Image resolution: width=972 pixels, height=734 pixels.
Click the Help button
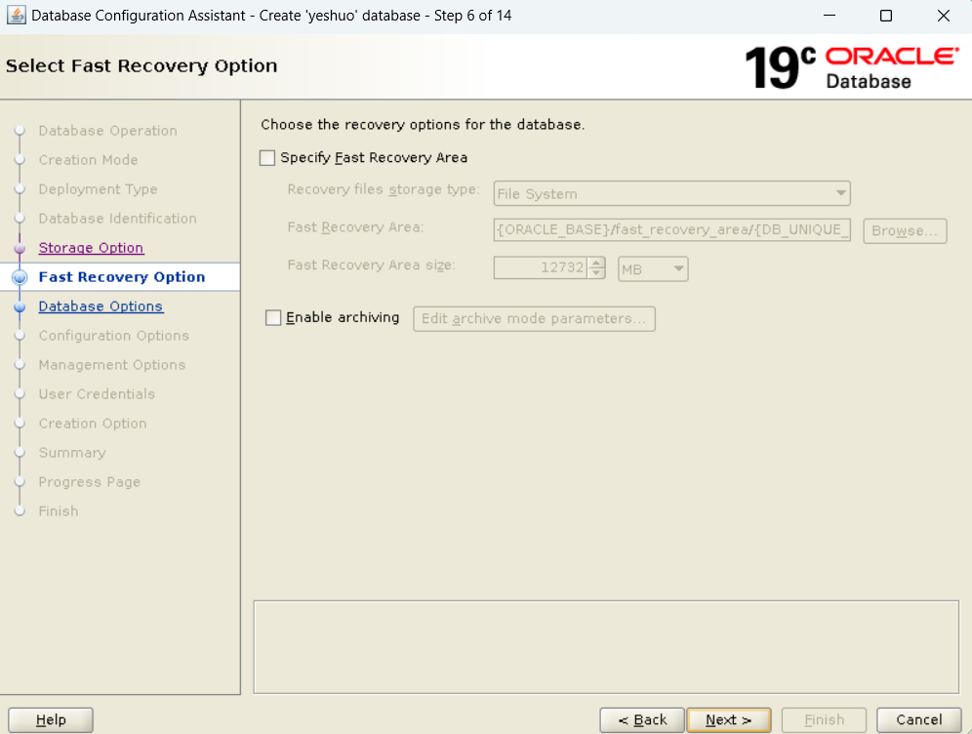[50, 719]
